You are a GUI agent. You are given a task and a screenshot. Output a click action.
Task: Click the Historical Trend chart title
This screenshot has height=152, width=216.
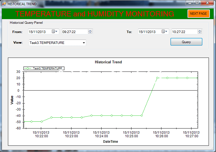[108, 62]
